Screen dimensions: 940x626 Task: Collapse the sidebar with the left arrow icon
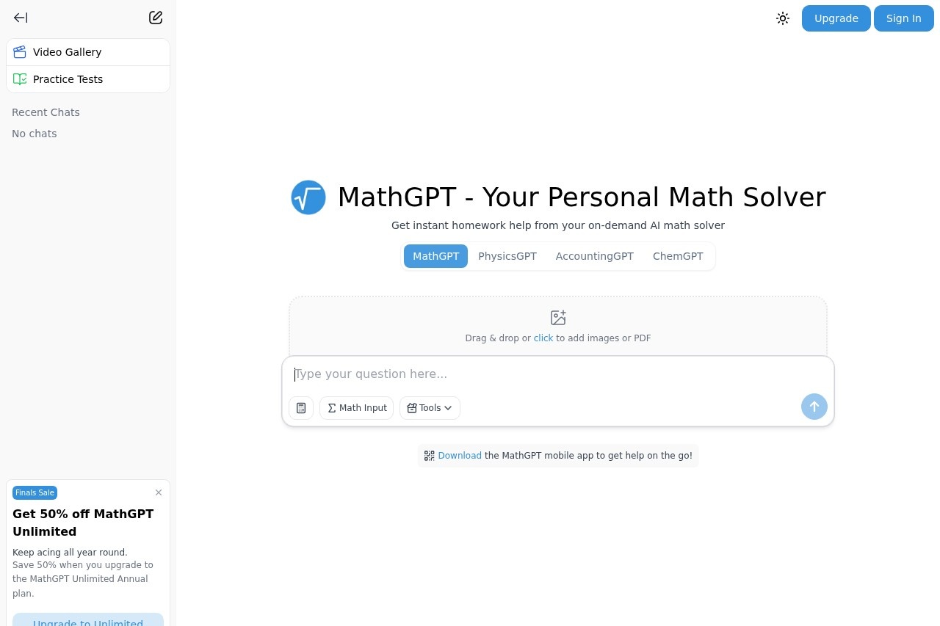[x=21, y=18]
